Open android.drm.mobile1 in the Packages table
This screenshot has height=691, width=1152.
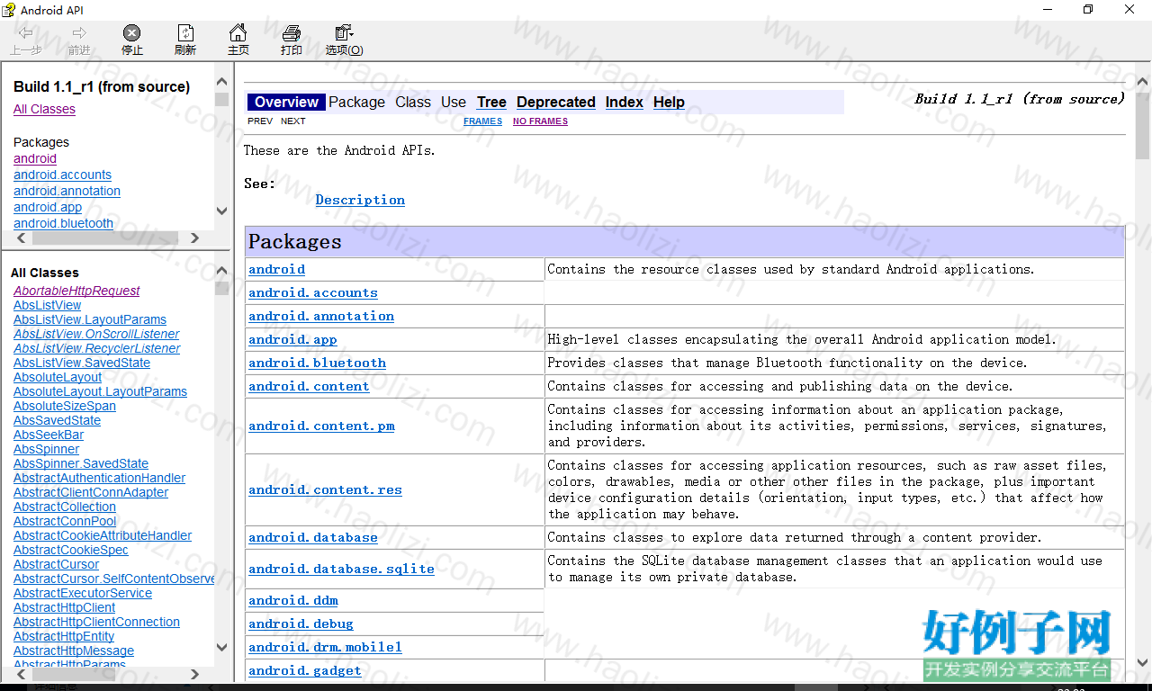pos(325,647)
